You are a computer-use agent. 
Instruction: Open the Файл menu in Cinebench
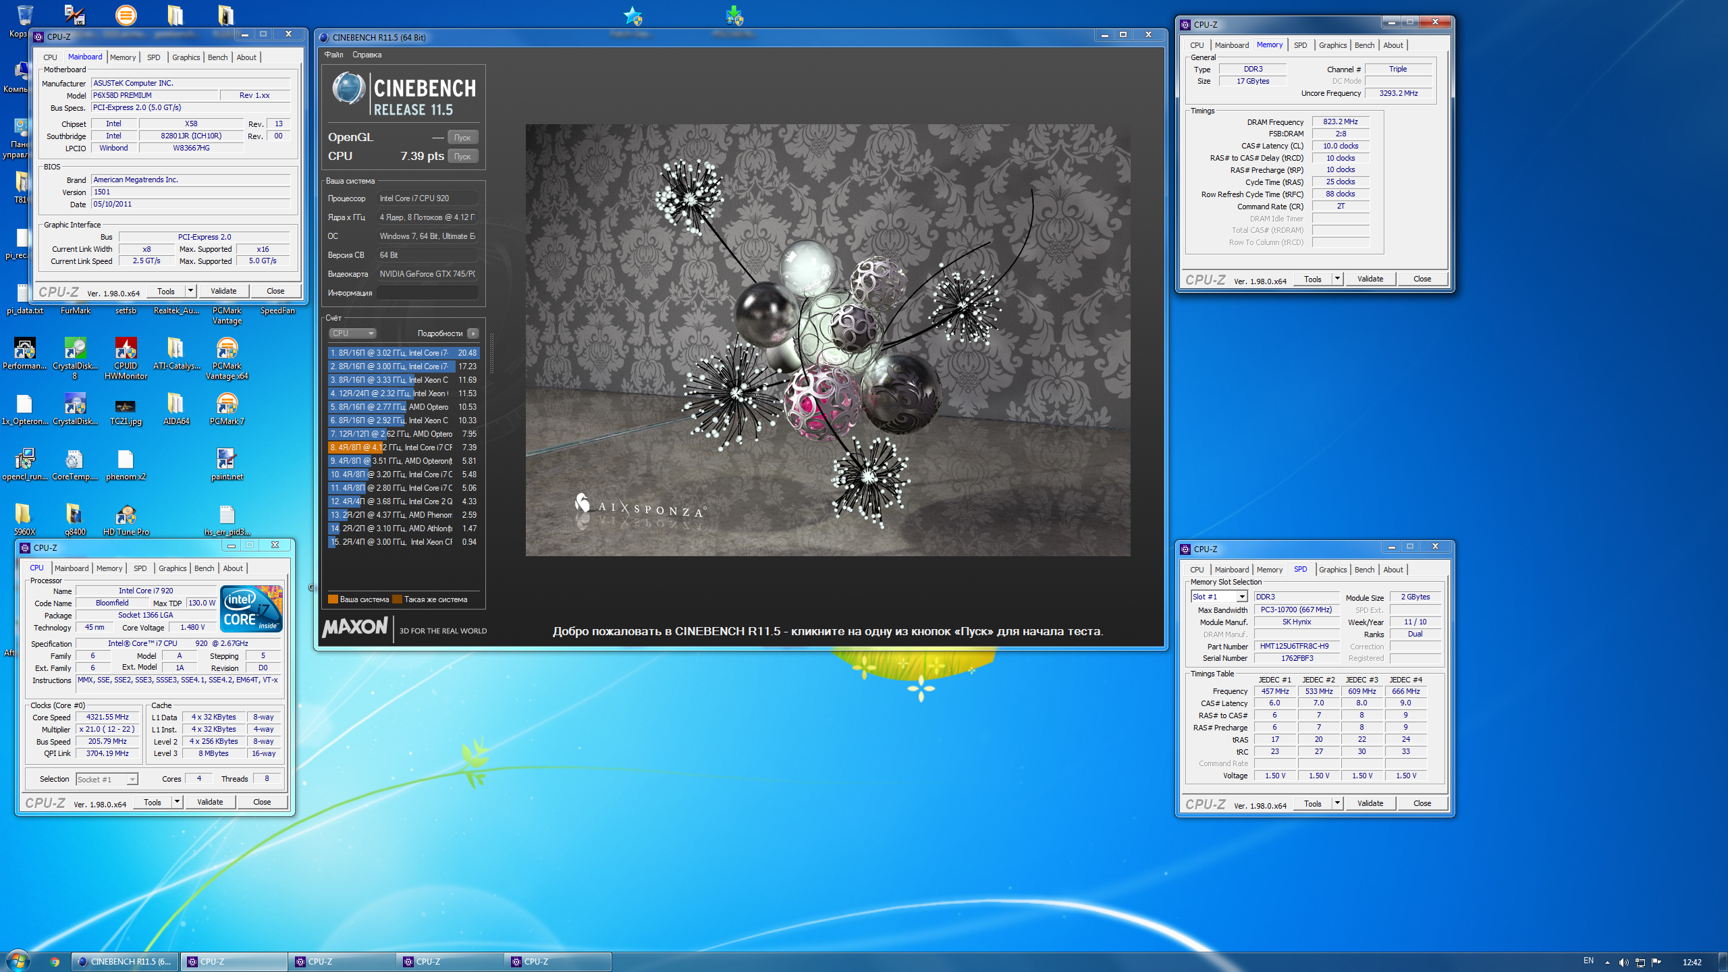pos(334,55)
